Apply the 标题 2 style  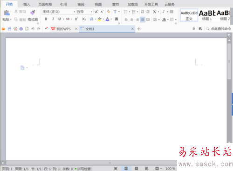click(223, 15)
